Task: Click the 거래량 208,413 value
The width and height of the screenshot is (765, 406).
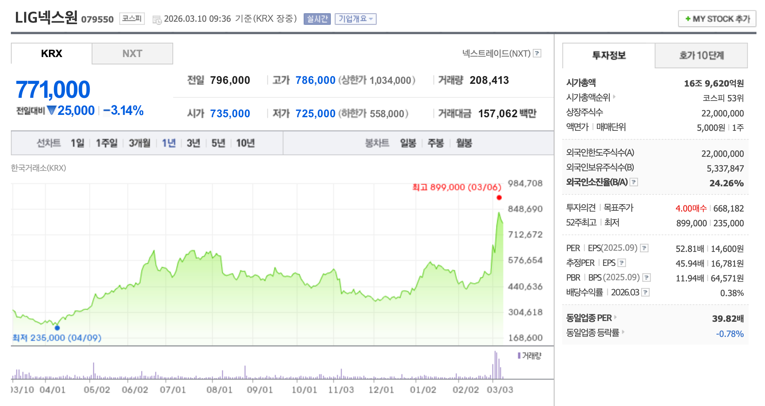Action: pyautogui.click(x=489, y=80)
